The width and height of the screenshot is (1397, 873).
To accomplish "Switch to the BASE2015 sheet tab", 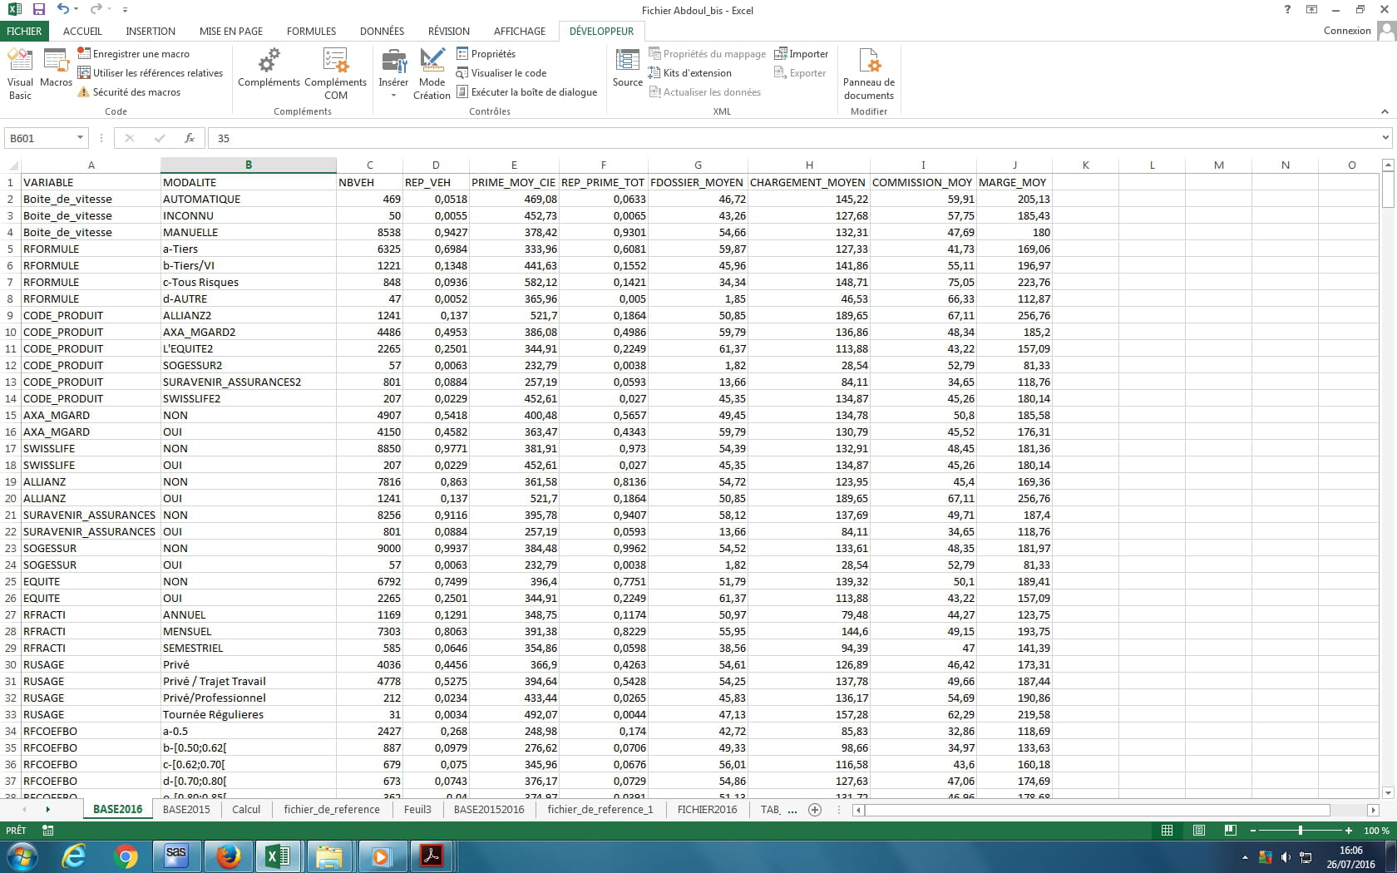I will pyautogui.click(x=186, y=809).
